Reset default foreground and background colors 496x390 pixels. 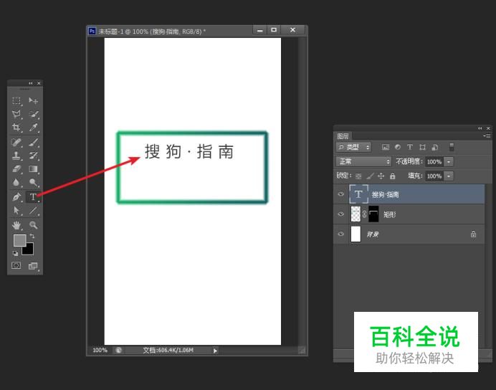pos(15,253)
